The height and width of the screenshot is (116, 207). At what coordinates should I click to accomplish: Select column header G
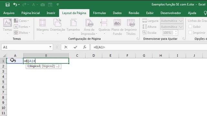click(144, 55)
